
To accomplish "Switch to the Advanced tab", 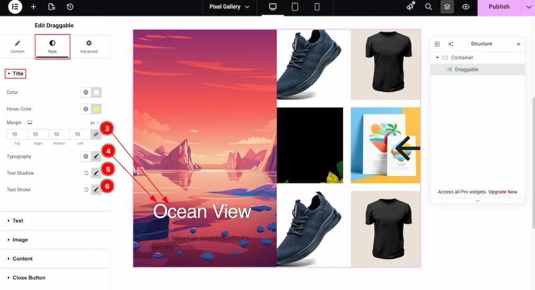I will click(x=89, y=47).
